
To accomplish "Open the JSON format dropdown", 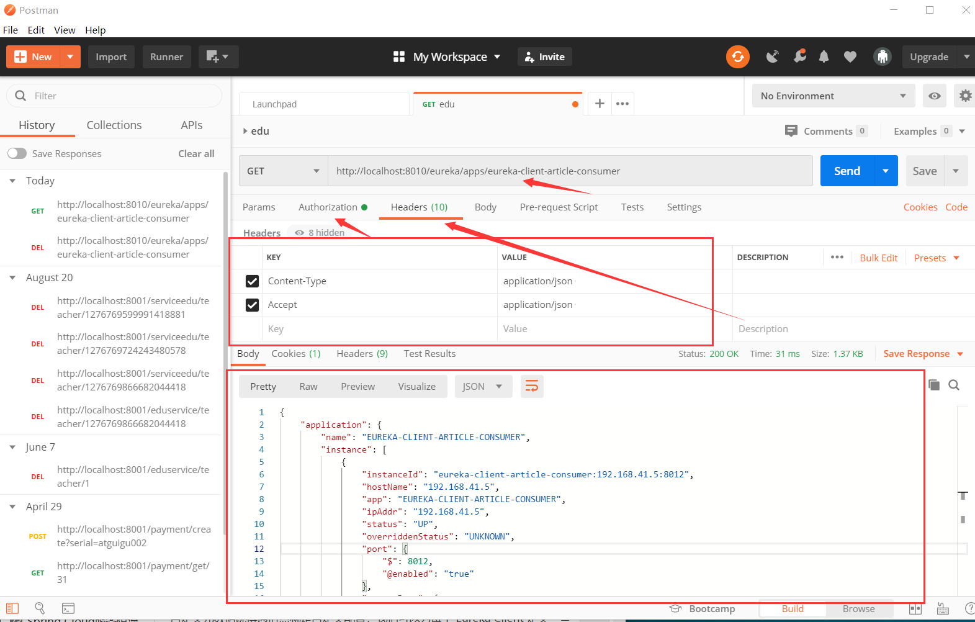I will [483, 386].
